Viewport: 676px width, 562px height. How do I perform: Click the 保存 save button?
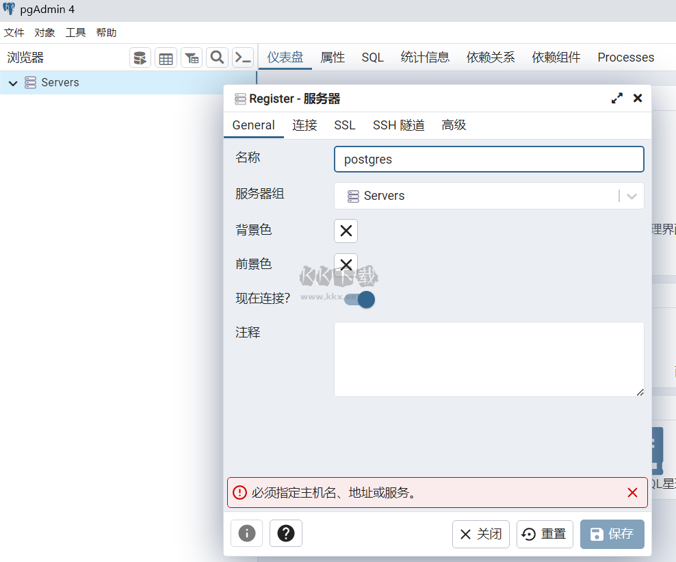tap(612, 534)
